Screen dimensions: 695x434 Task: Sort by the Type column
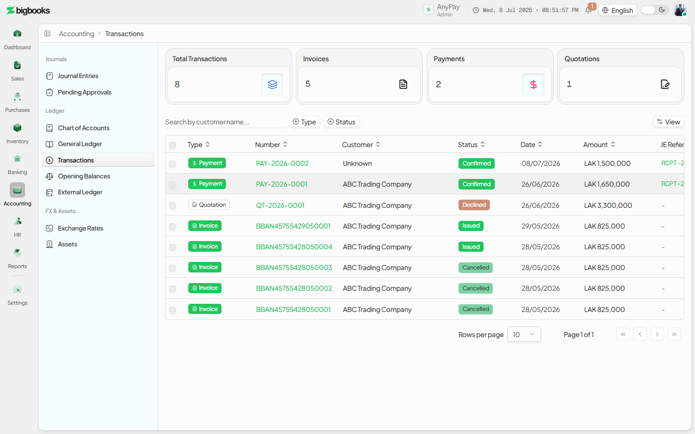pyautogui.click(x=199, y=145)
